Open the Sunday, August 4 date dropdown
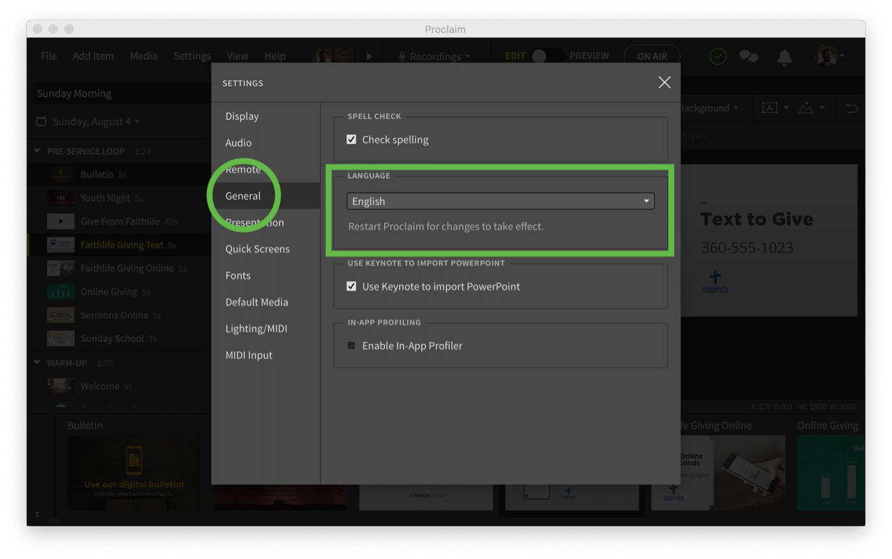 pyautogui.click(x=96, y=122)
